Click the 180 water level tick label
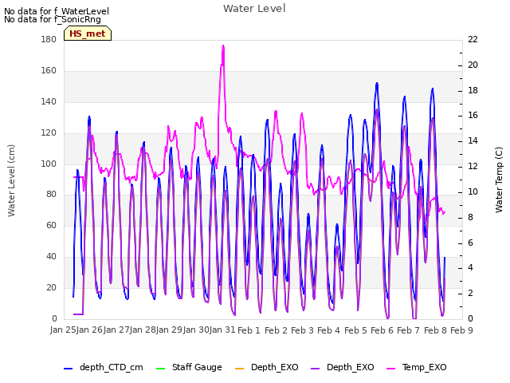The image size is (510, 383). 49,39
